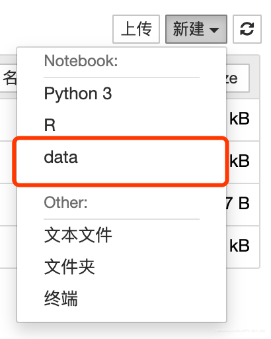Click the second row's kB size cell

[x=239, y=161]
